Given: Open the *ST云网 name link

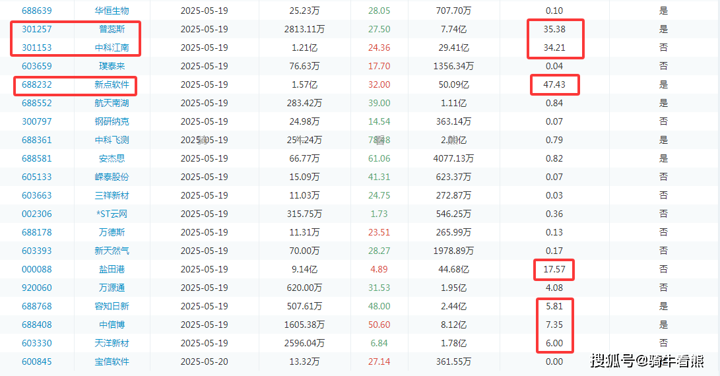Looking at the screenshot, I should pos(112,214).
